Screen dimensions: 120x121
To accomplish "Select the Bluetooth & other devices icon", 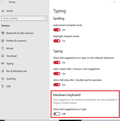I will (x=3, y=33).
